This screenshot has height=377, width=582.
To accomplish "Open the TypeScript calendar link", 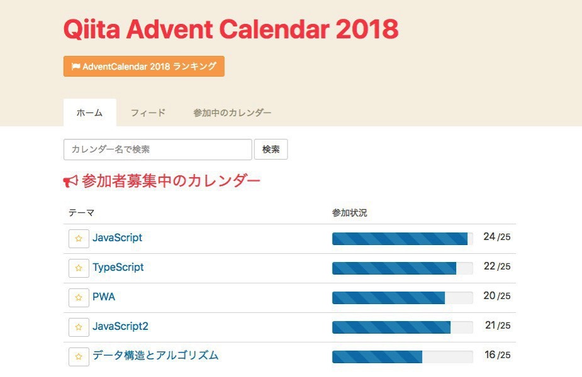I will pos(118,268).
